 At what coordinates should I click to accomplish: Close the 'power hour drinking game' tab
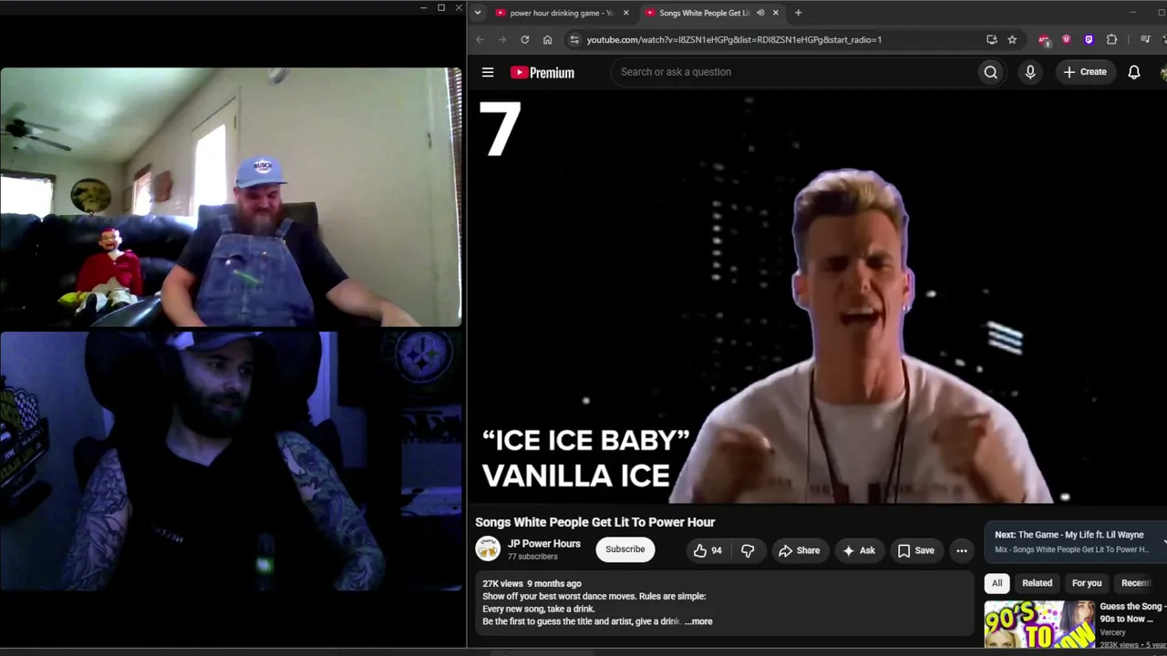[625, 13]
